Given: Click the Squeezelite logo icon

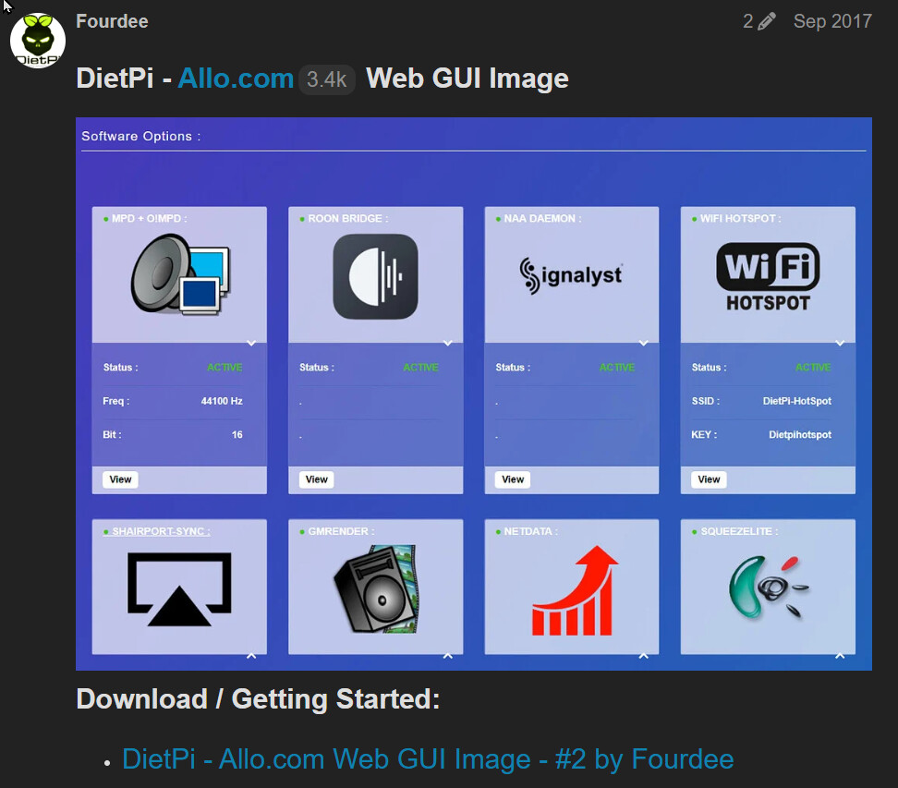Looking at the screenshot, I should click(x=768, y=590).
